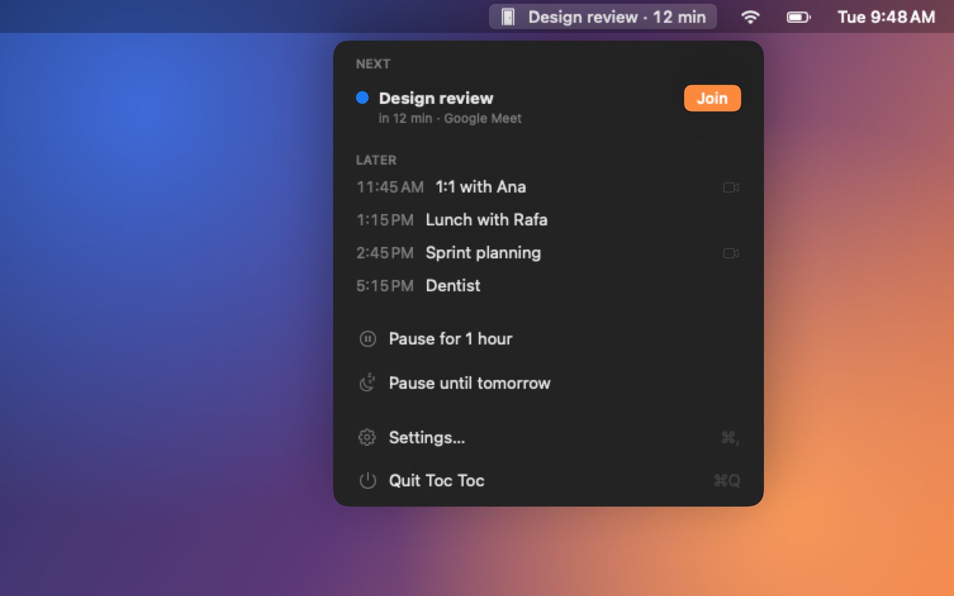Click the moon icon for Pause until tomorrow
The height and width of the screenshot is (596, 954).
pyautogui.click(x=367, y=382)
